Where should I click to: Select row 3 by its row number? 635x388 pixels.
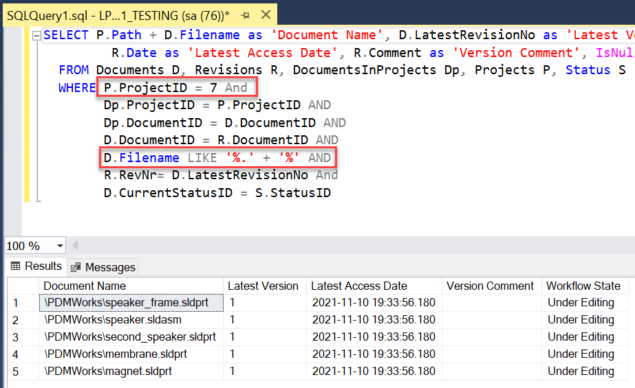16,337
